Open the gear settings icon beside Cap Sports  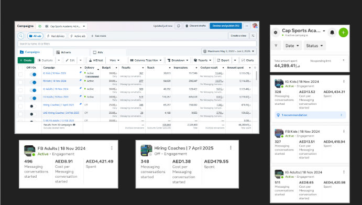pos(276,33)
